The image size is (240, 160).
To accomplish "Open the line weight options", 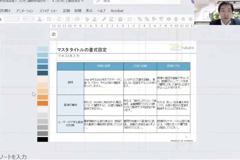I will click(x=120, y=19).
